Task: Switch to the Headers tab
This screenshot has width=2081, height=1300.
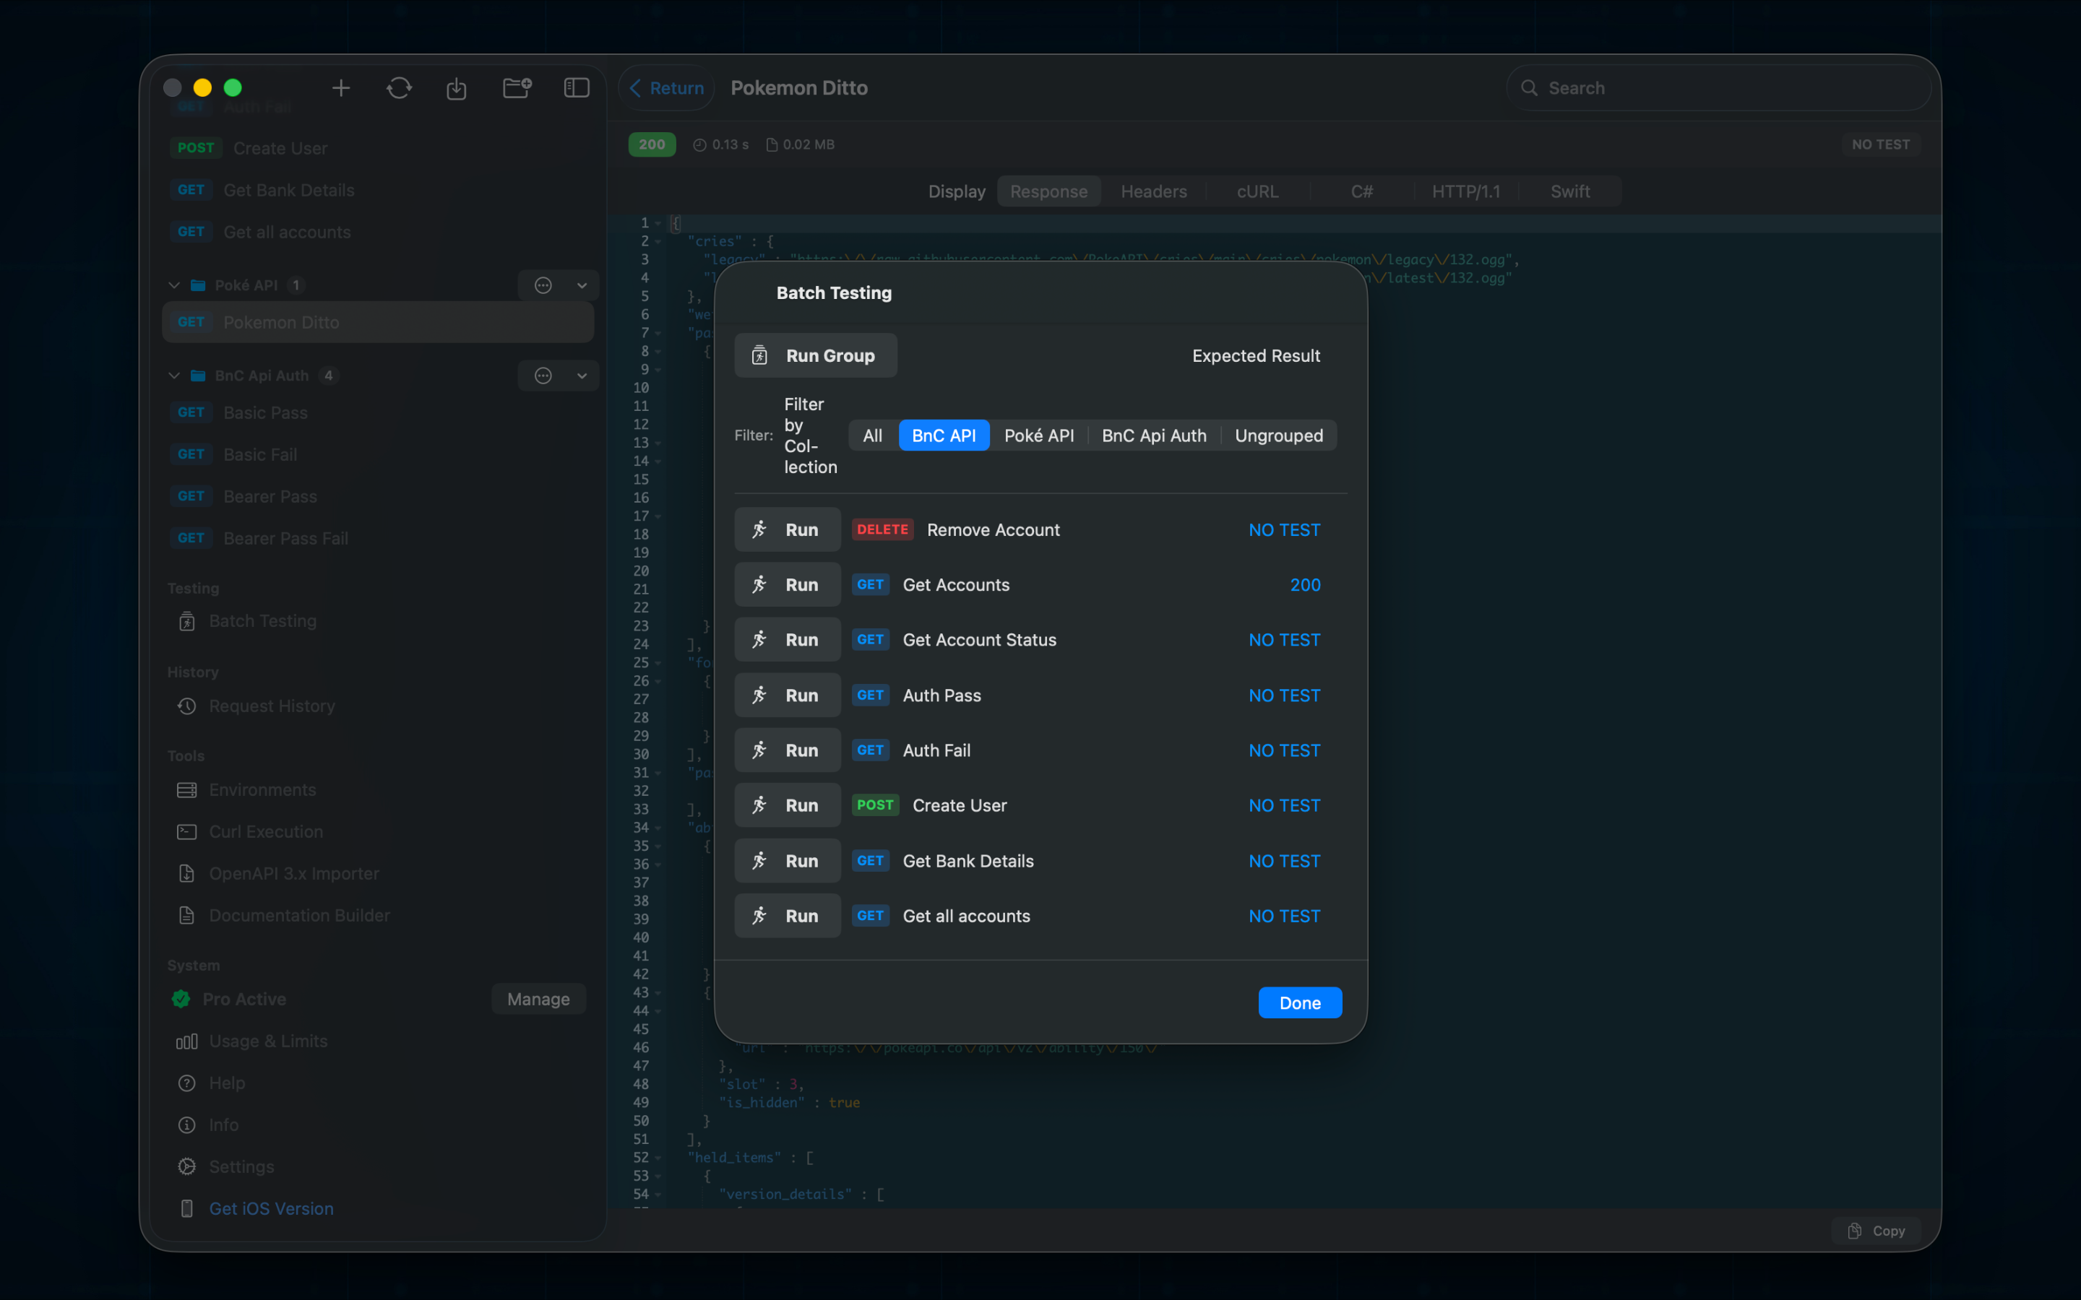Action: pos(1153,191)
